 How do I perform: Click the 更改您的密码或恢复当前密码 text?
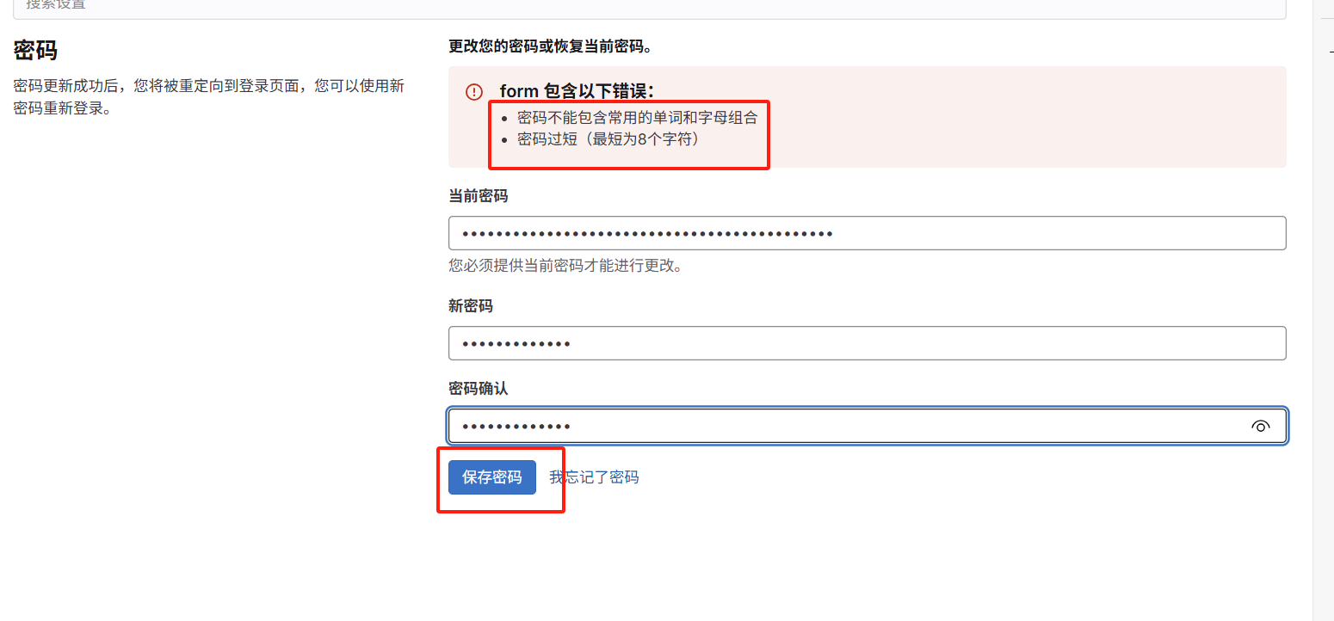pyautogui.click(x=550, y=46)
